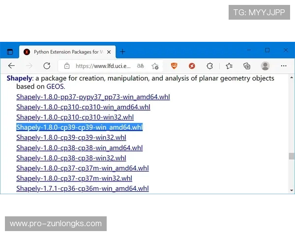Close the Python Extension Packages tab
Viewport: 295px width, 236px height.
[x=109, y=52]
